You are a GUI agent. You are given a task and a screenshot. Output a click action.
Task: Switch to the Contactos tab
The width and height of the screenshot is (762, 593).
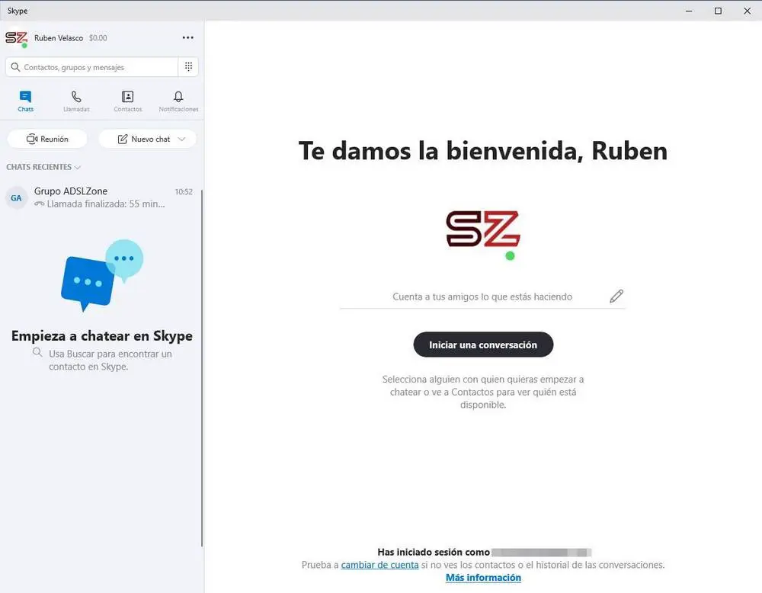128,101
